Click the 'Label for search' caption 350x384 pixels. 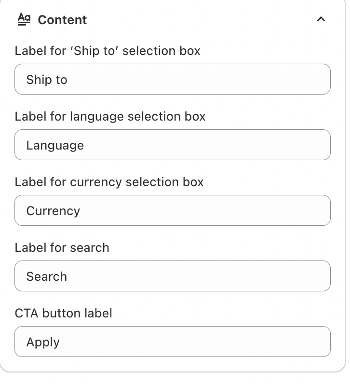(62, 247)
